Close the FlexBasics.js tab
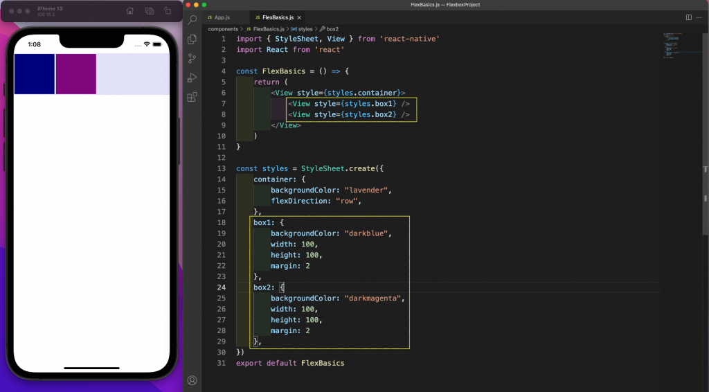The image size is (709, 392). point(299,17)
